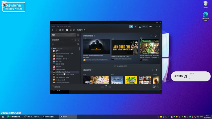Show next news items arrow

click(156, 36)
